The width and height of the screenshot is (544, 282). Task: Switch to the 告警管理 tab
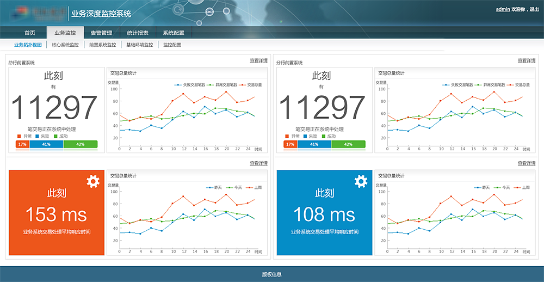pos(101,33)
